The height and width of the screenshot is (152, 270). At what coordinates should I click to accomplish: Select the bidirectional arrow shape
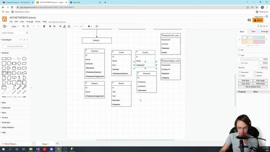19,87
